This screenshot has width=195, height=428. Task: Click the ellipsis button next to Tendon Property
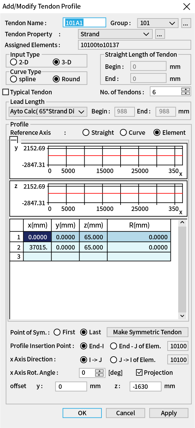[x=160, y=34]
